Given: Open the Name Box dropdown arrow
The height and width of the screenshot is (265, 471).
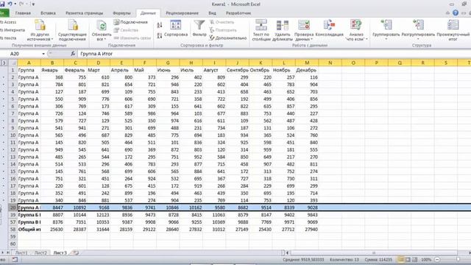Looking at the screenshot, I should pos(43,54).
